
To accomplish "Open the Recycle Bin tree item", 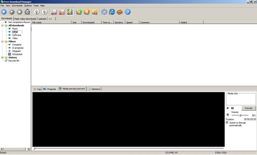I will tap(14, 61).
